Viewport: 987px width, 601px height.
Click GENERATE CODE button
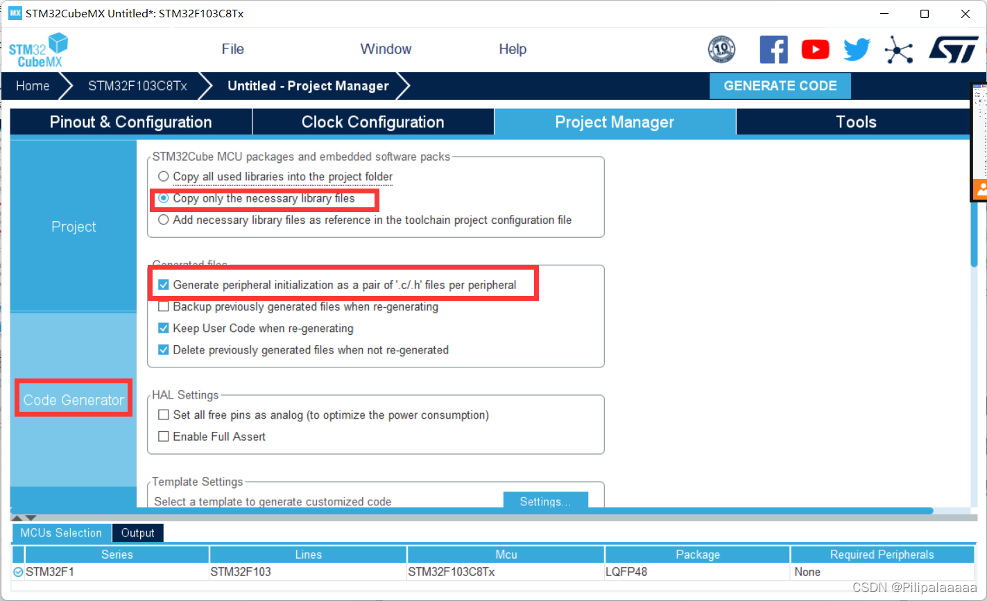tap(780, 86)
